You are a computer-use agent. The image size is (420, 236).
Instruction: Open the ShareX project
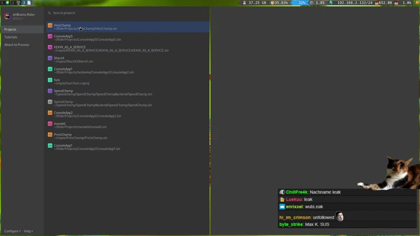click(128, 60)
